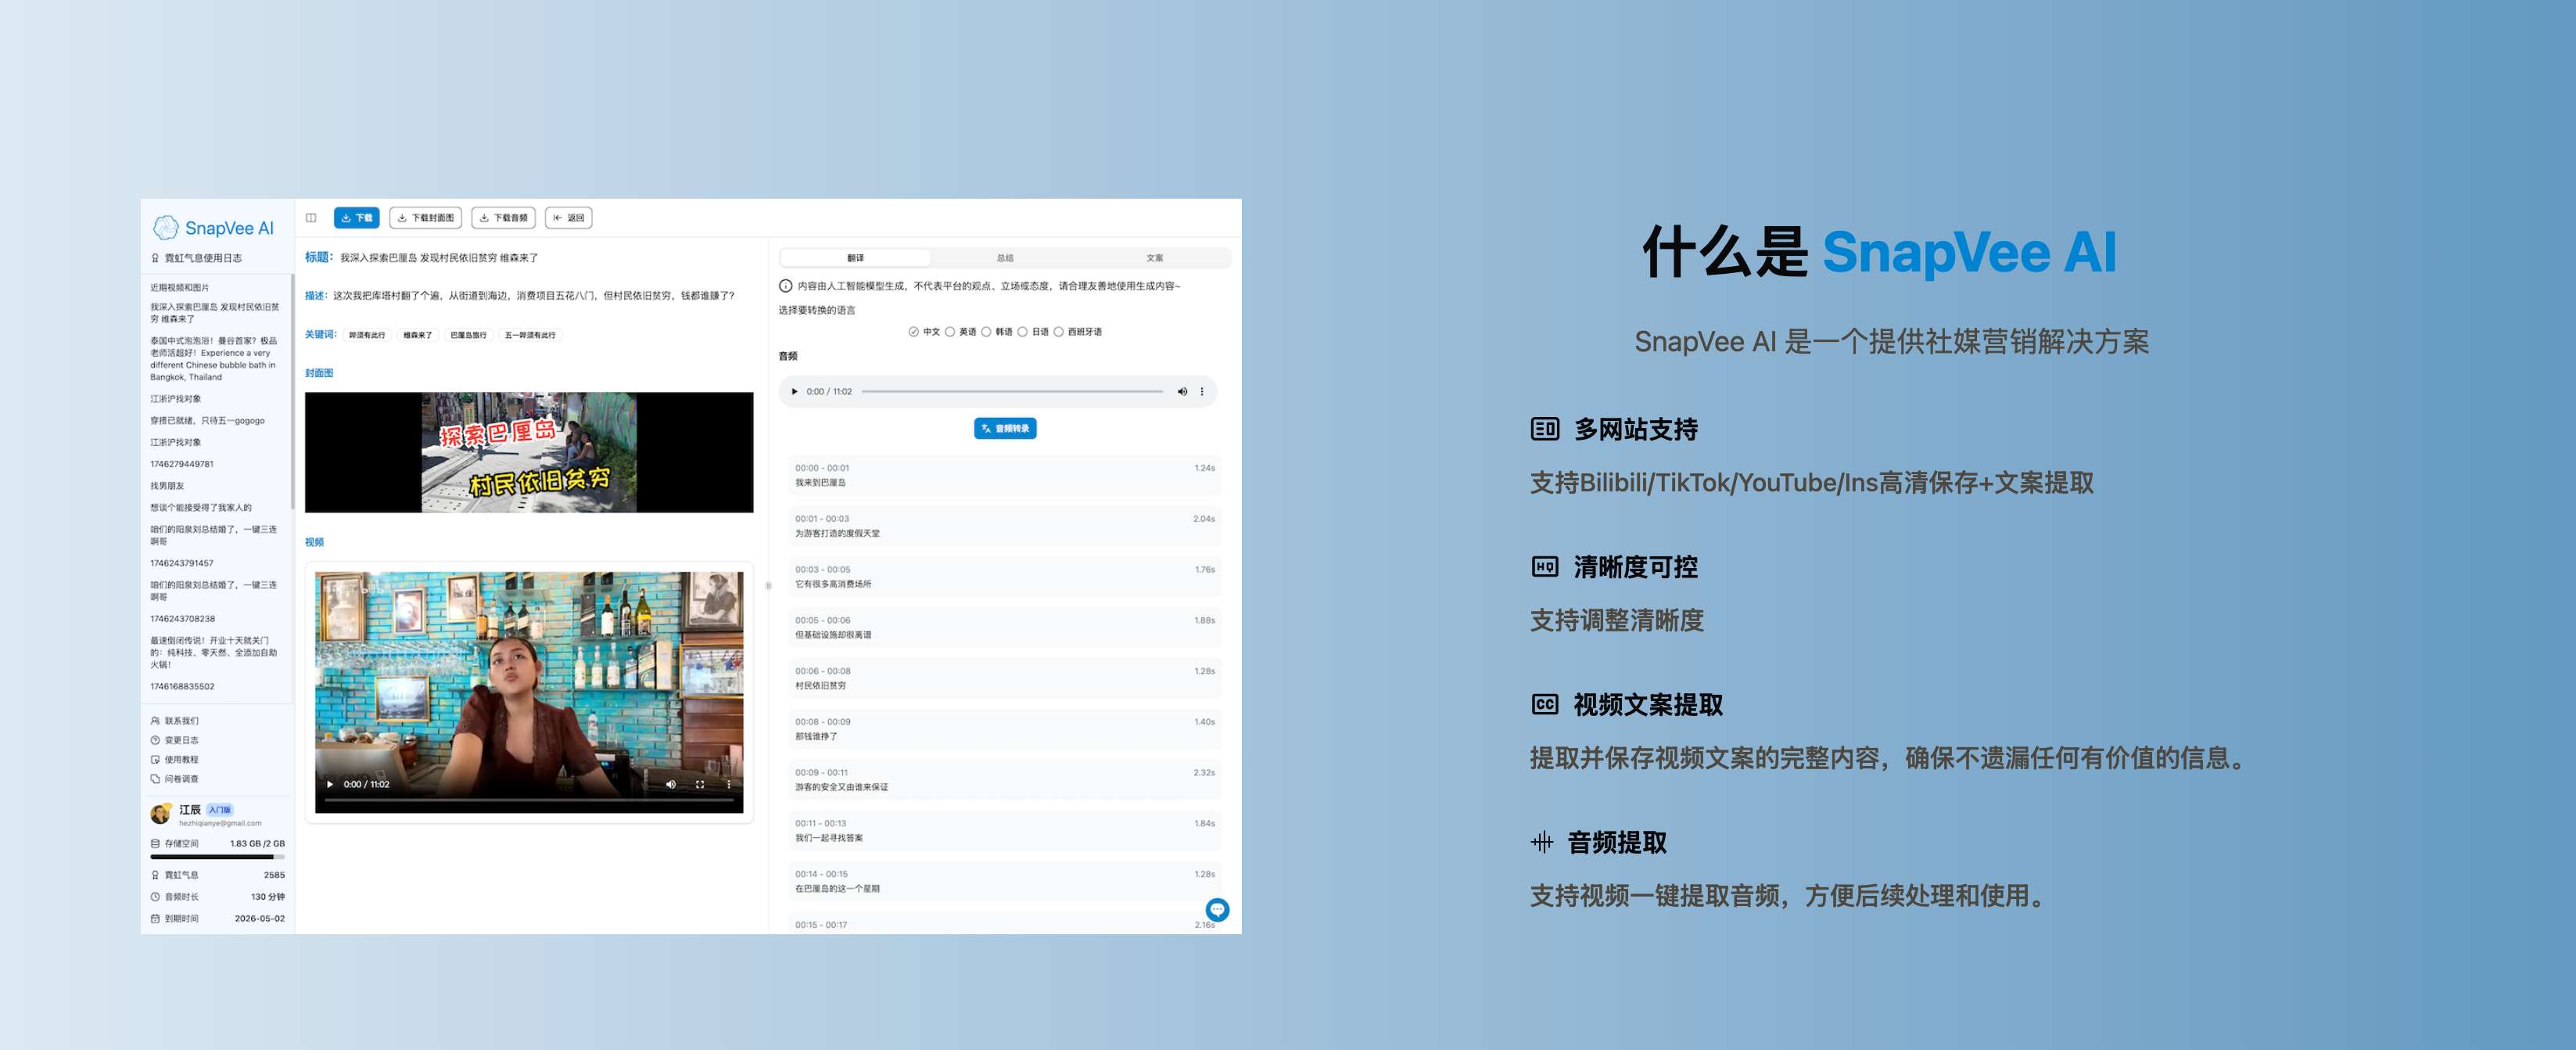Click the 巴厘岛旅行 keyword tag
The width and height of the screenshot is (2576, 1050).
tap(468, 336)
